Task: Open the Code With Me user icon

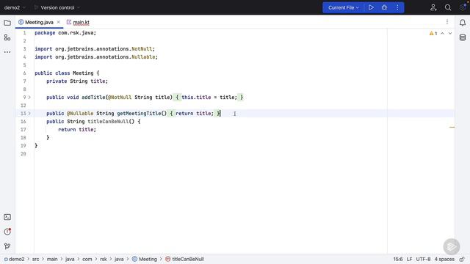Action: point(433,7)
